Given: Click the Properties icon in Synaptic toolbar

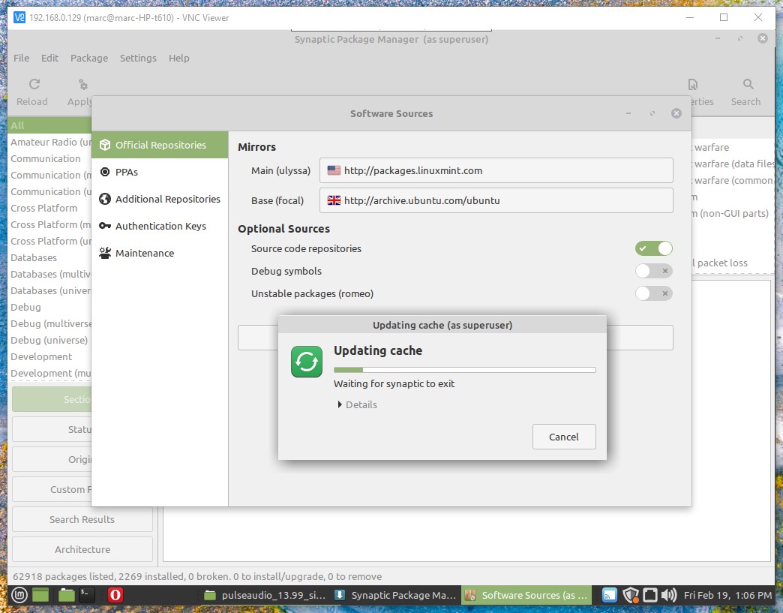Looking at the screenshot, I should pyautogui.click(x=692, y=85).
